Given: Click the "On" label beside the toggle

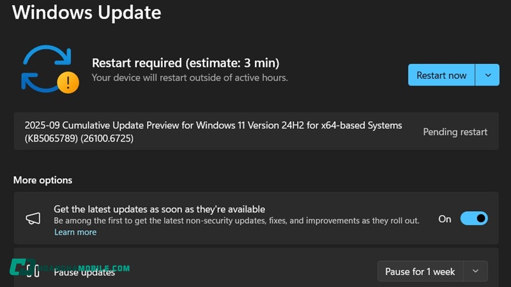Looking at the screenshot, I should [x=445, y=219].
